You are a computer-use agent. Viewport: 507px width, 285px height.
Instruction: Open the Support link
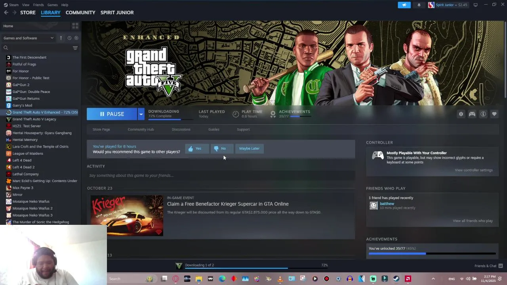pos(243,129)
